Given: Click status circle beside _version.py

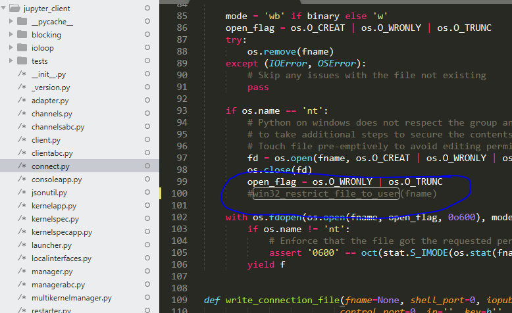Looking at the screenshot, I should (147, 87).
